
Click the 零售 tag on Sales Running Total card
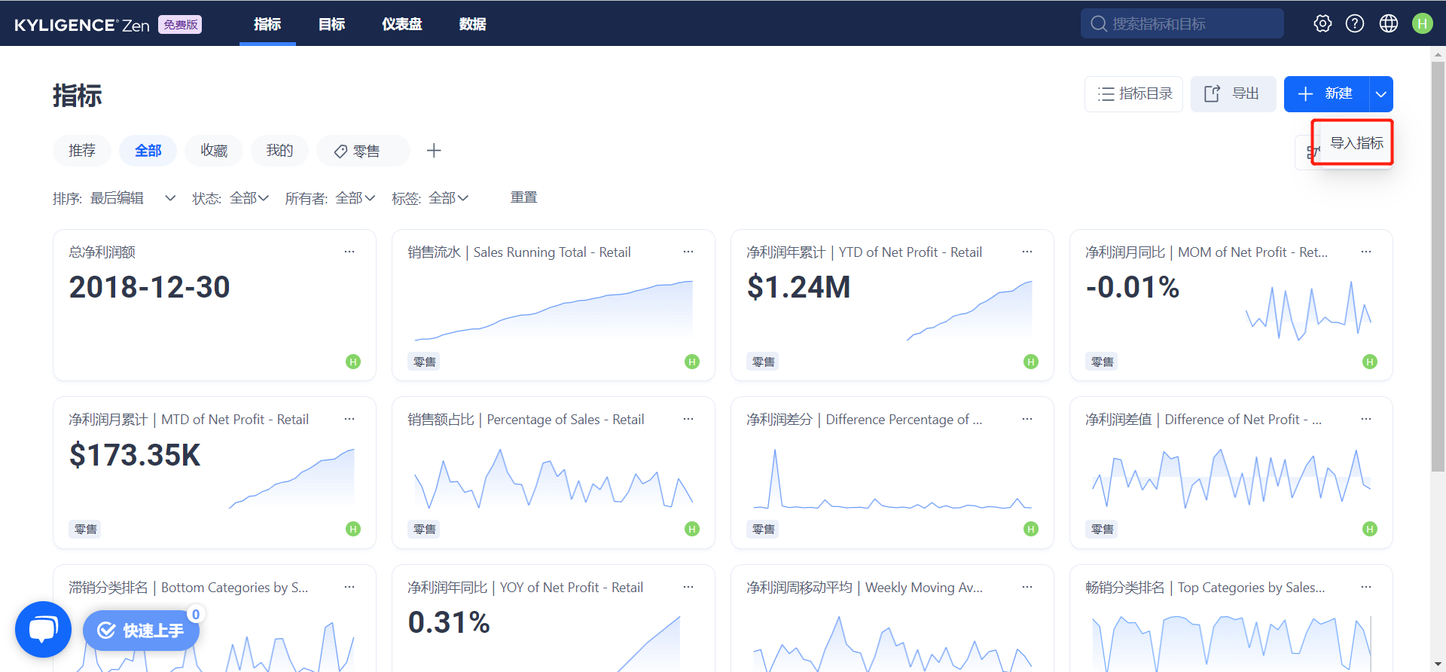(x=425, y=362)
